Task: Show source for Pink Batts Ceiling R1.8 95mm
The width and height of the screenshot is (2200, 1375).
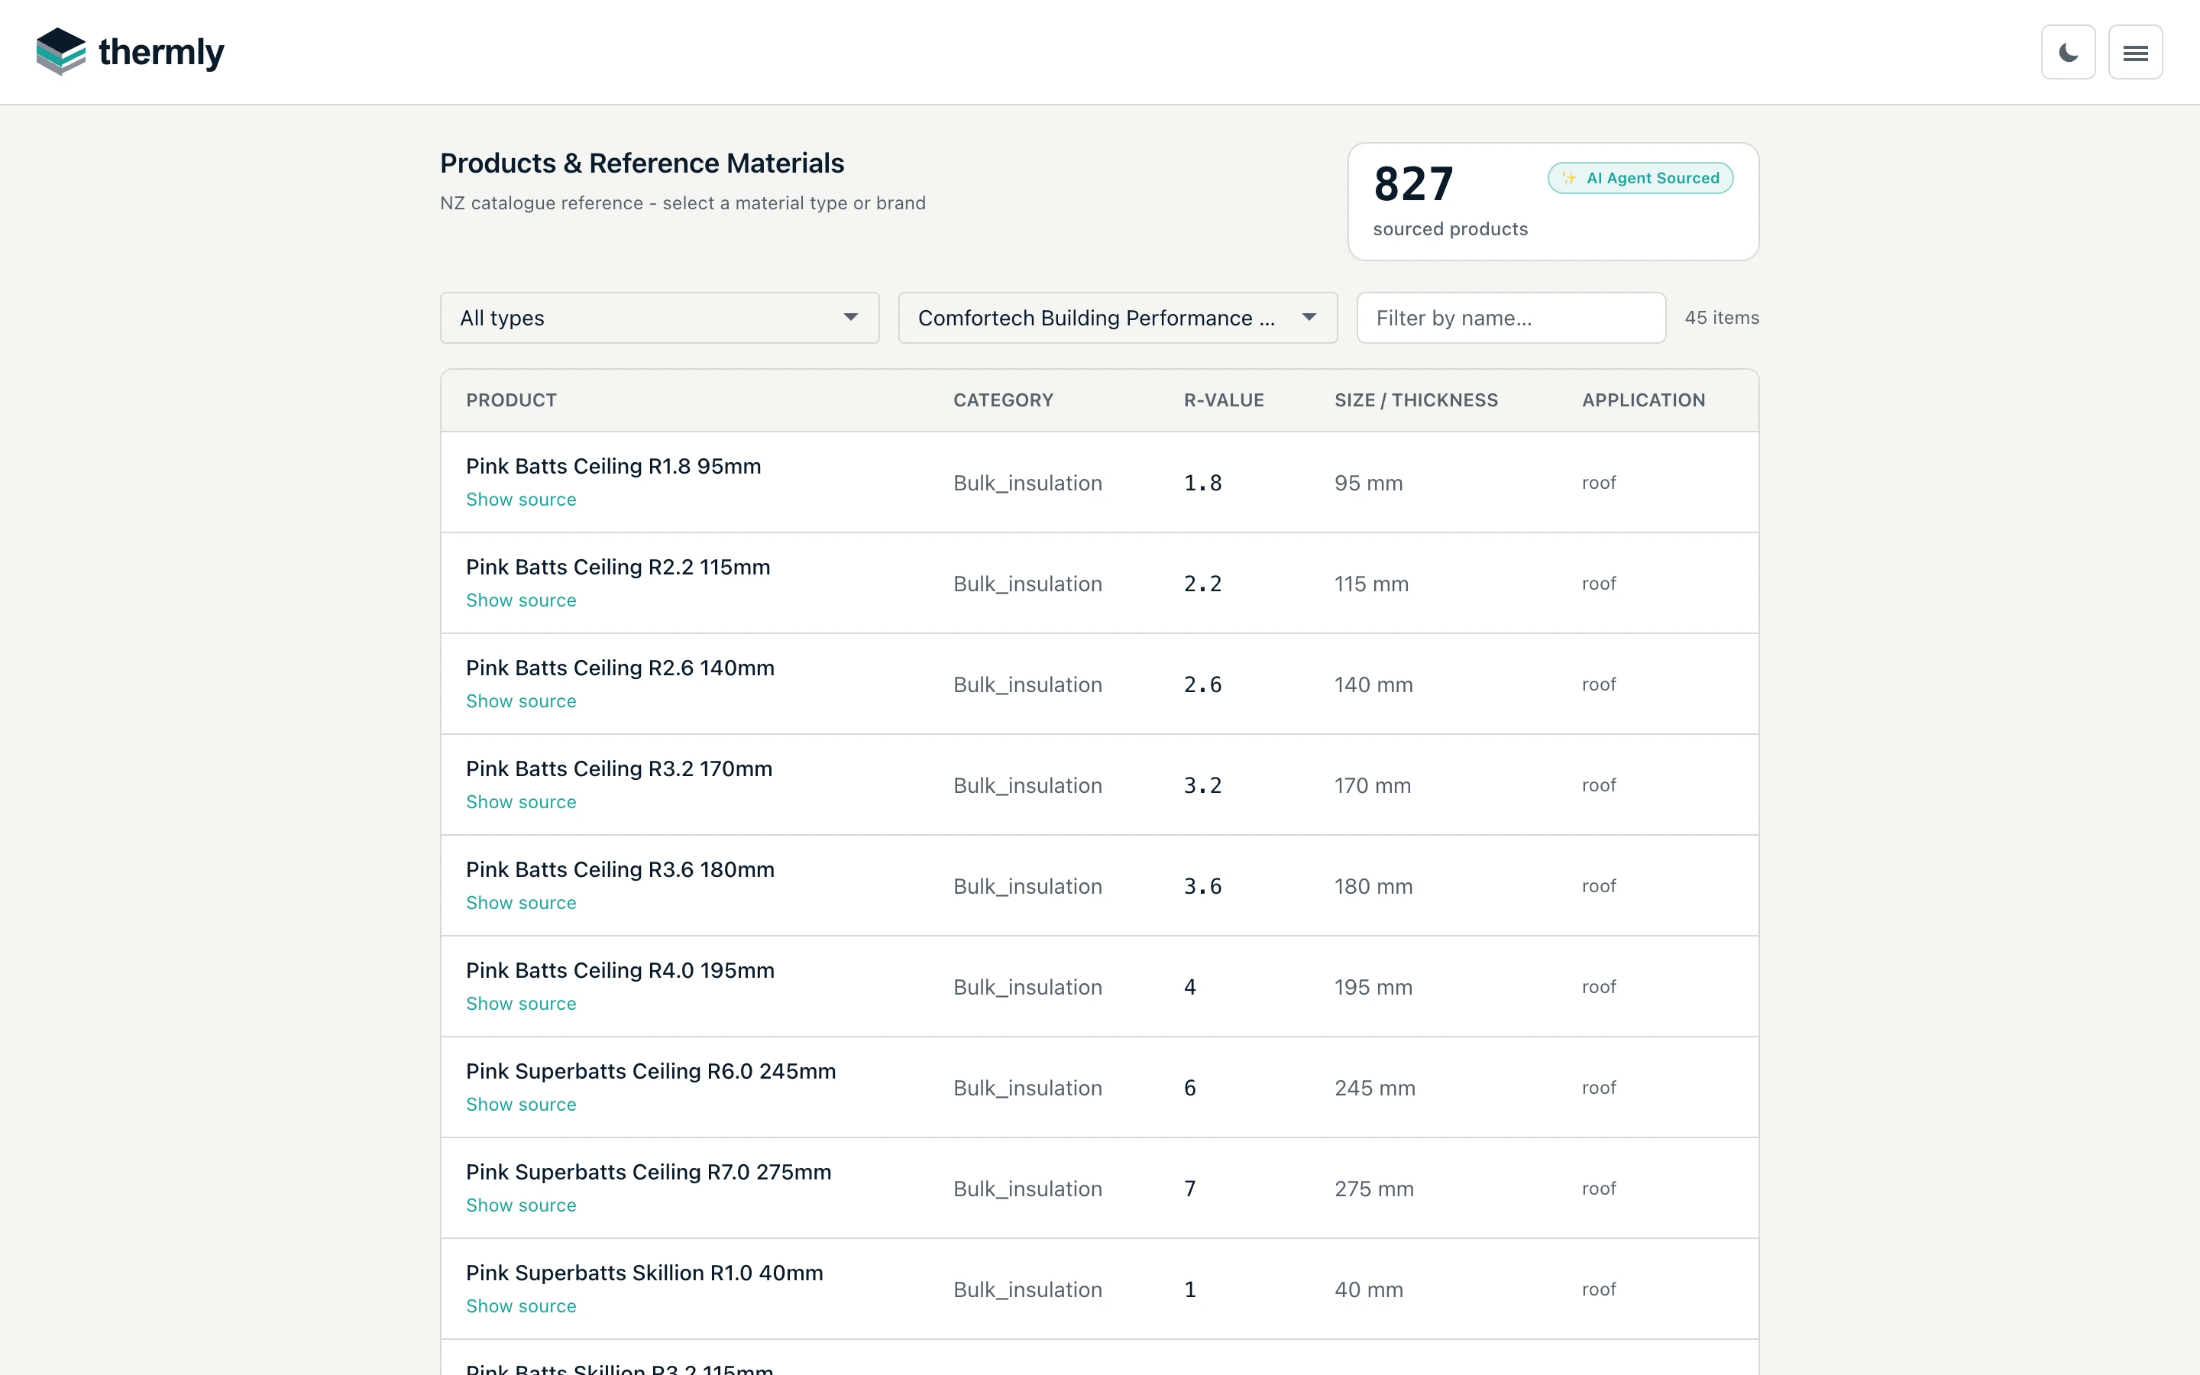Action: [x=521, y=500]
